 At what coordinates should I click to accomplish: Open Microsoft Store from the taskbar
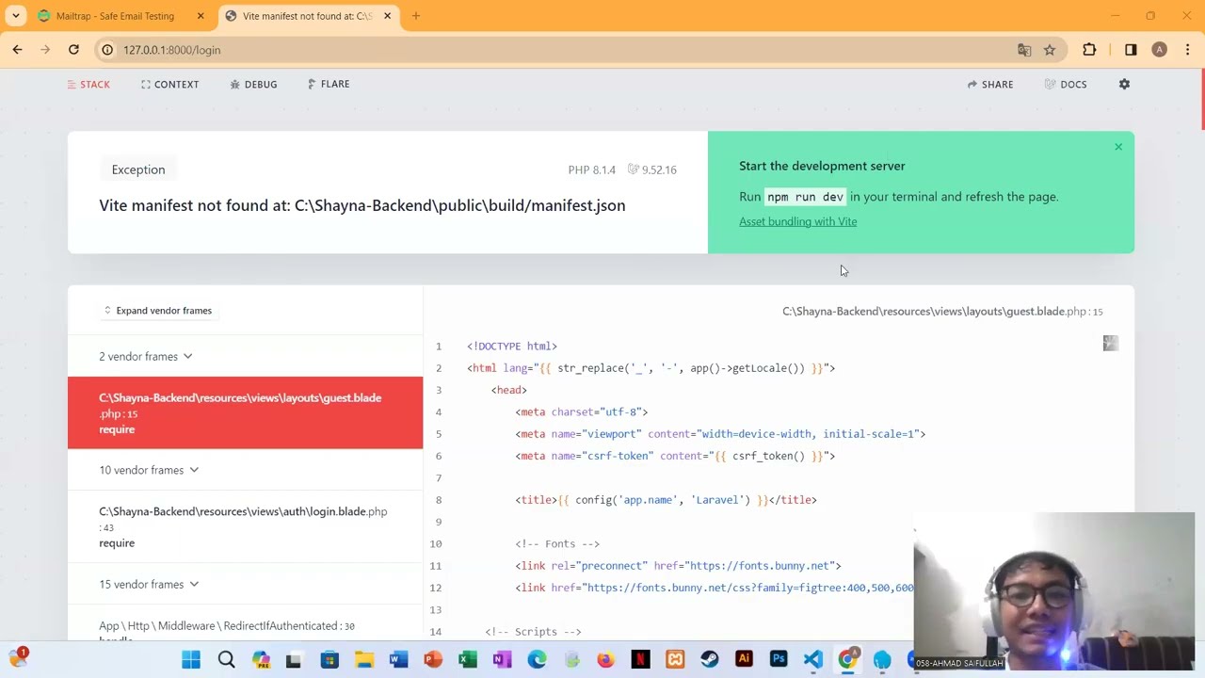(329, 659)
